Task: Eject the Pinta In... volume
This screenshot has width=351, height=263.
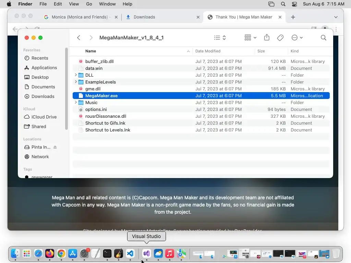Action: click(55, 147)
